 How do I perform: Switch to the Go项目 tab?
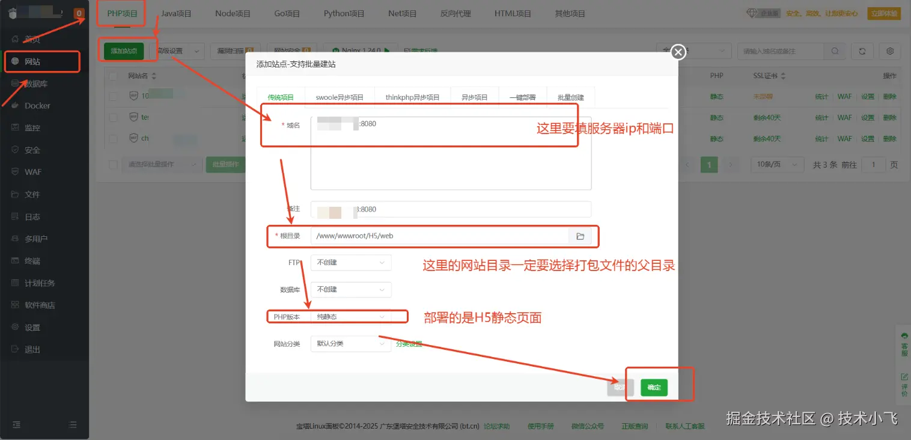click(287, 13)
